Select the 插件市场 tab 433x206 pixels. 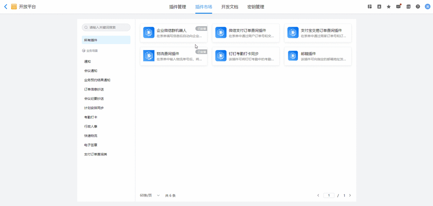204,7
